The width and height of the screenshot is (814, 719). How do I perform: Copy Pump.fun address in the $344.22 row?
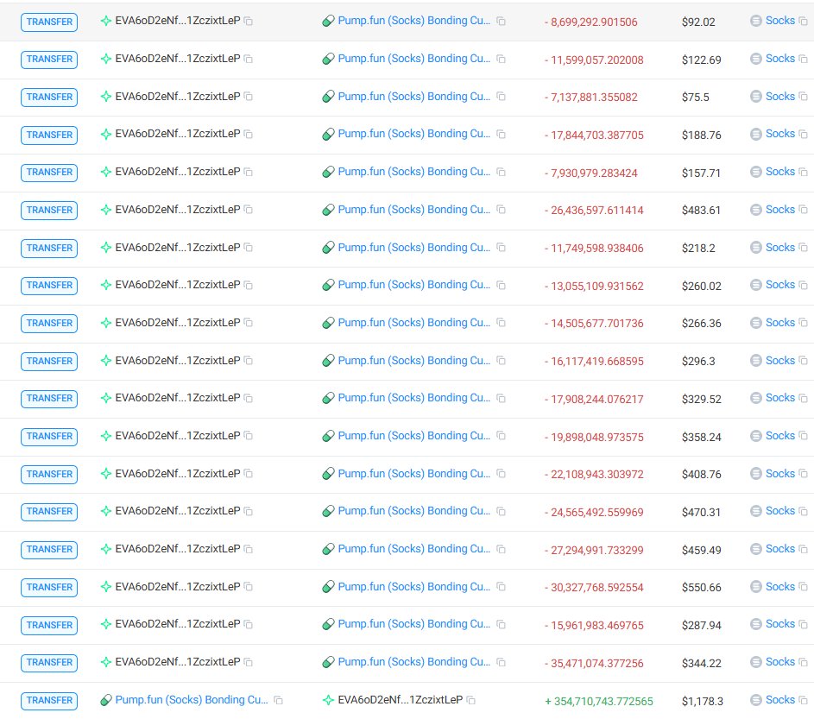[x=501, y=662]
